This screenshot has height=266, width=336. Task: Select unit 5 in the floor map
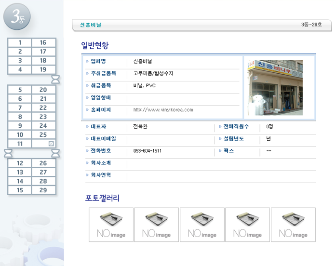pos(20,90)
